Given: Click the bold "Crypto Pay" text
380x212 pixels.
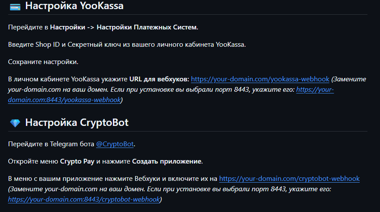Looking at the screenshot, I should (x=77, y=161).
